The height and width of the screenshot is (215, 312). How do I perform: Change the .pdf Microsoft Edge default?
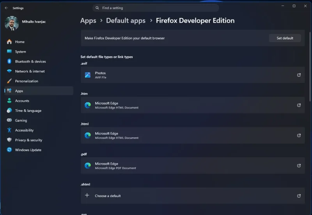(193, 165)
